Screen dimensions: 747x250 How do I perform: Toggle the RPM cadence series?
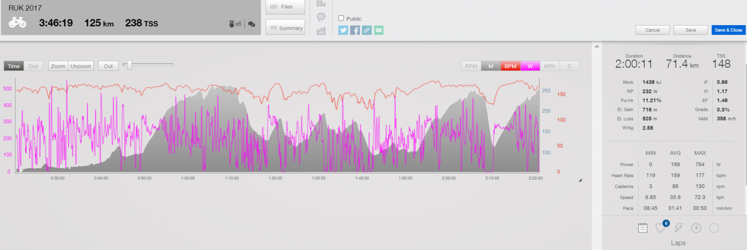coord(471,66)
